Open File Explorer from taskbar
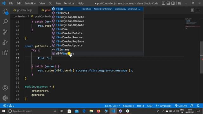The width and height of the screenshot is (203, 114). [x=91, y=111]
